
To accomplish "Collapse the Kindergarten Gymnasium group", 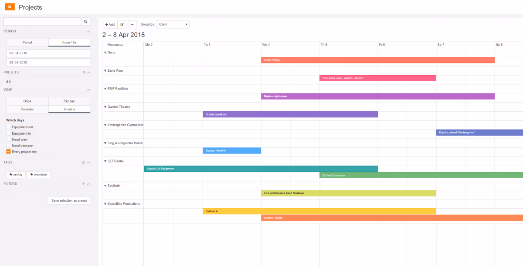I will coord(105,125).
